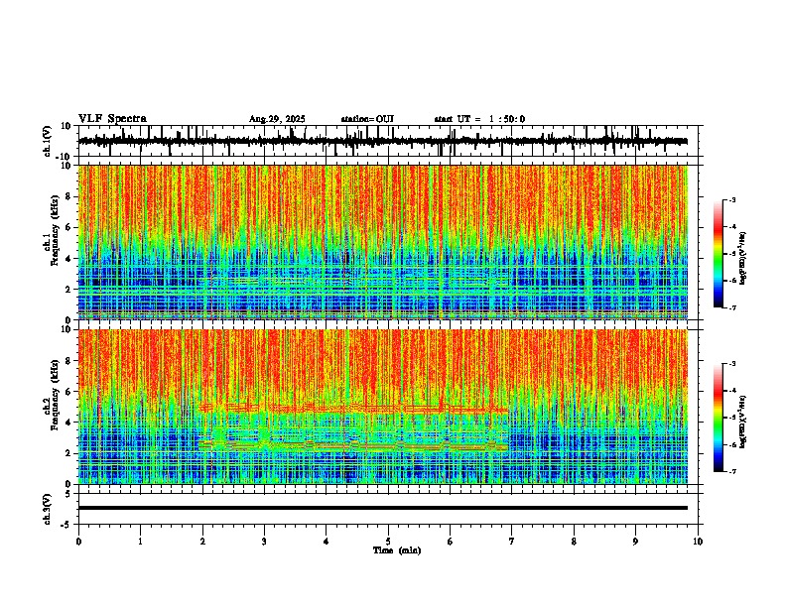Click the 8 kHz tick on ch.2 frequency axis

[x=69, y=361]
